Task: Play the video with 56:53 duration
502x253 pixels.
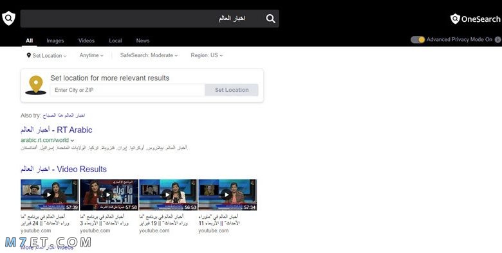Action: (168, 195)
